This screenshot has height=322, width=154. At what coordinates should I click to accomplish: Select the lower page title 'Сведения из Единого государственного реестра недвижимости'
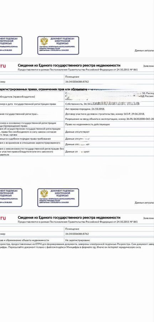tap(69, 218)
